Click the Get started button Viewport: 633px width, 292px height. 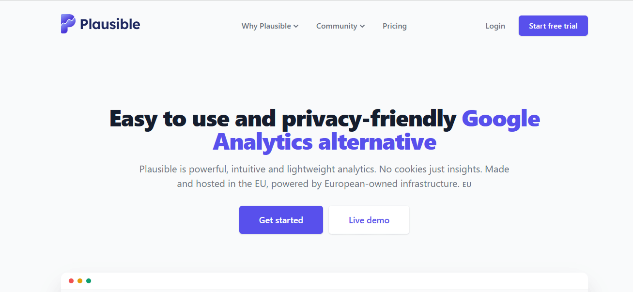tap(281, 220)
